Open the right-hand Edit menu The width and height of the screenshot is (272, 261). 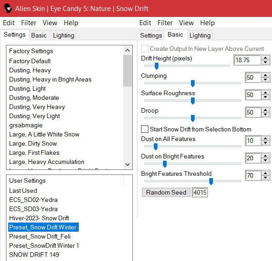[x=145, y=23]
